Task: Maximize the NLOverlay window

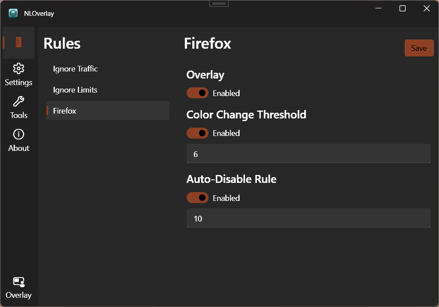Action: (x=402, y=8)
